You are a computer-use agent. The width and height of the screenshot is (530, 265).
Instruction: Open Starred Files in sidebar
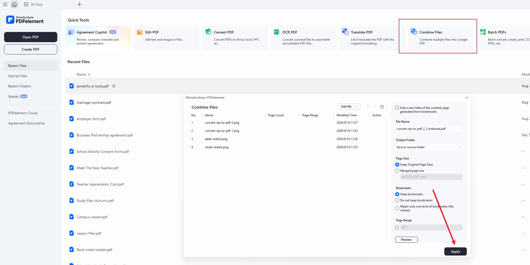(x=31, y=76)
